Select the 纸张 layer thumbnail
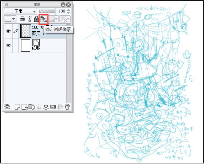Screen dimensions: 204x164 26,46
